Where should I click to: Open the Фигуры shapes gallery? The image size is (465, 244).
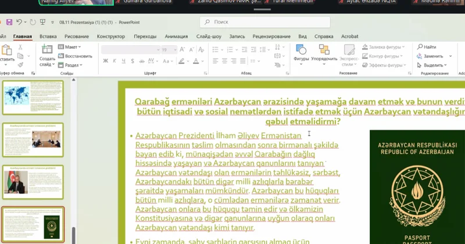point(301,55)
